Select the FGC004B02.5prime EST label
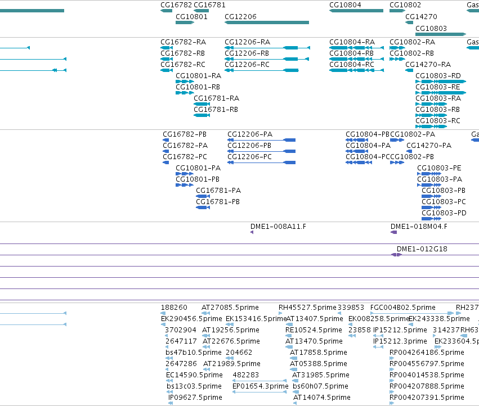The image size is (479, 406). click(x=402, y=308)
